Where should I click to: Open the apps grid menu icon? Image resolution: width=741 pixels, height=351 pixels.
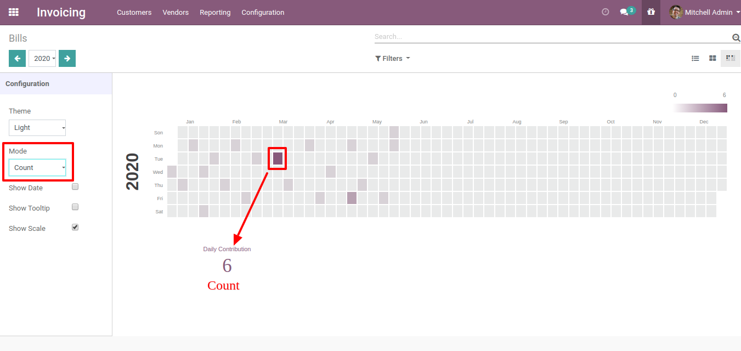point(14,12)
